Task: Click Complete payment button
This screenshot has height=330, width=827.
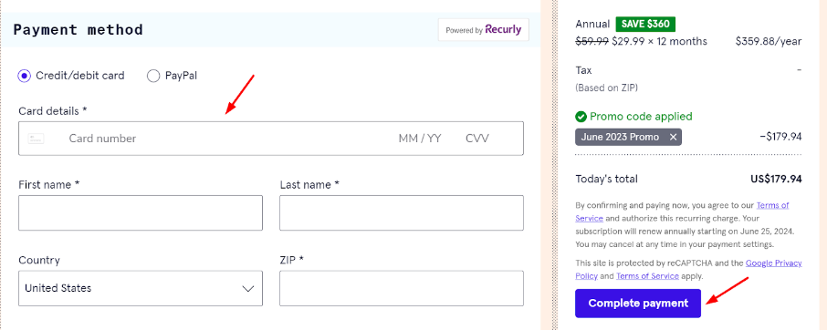Action: [x=638, y=304]
